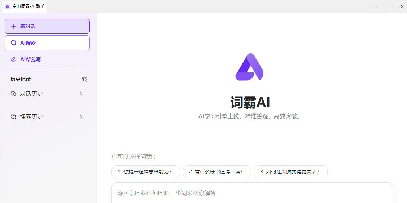407x203 pixels.
Task: Select suggestion 3. 如何让头脑变得更灵活?
Action: pyautogui.click(x=291, y=172)
